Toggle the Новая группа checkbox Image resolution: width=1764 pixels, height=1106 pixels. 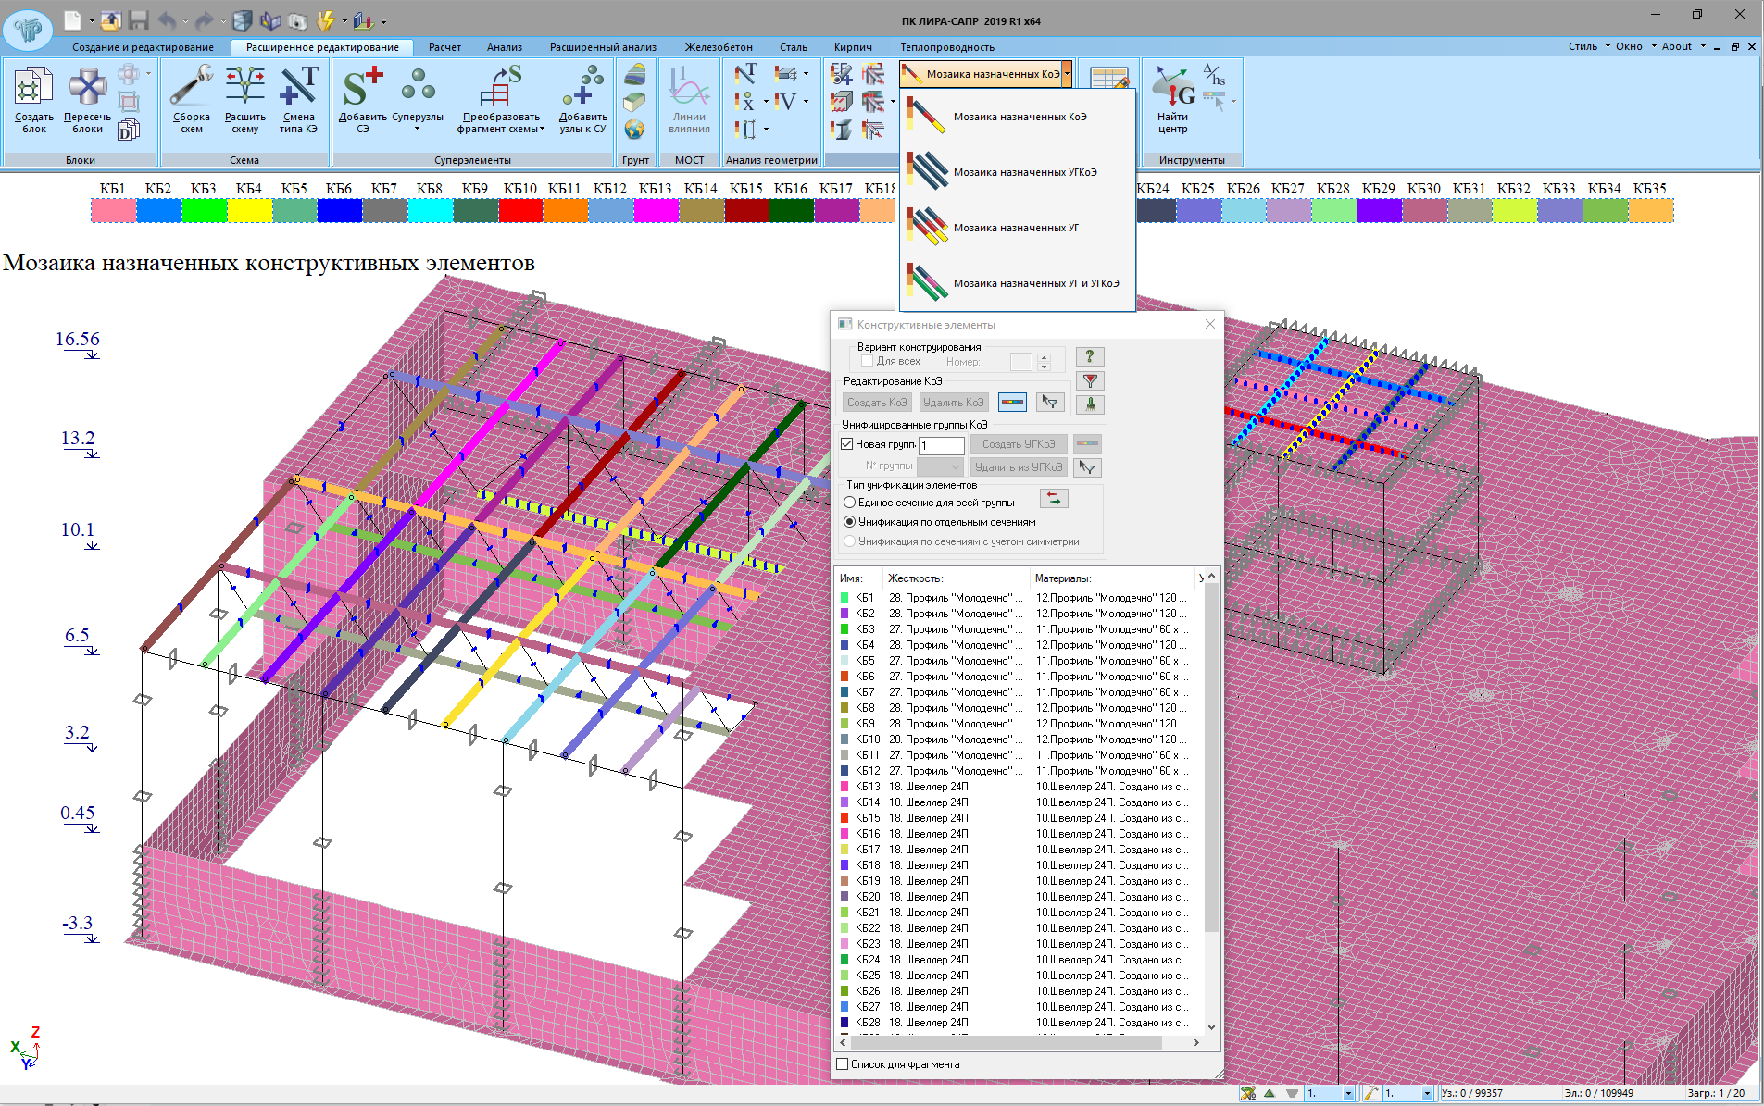847,444
